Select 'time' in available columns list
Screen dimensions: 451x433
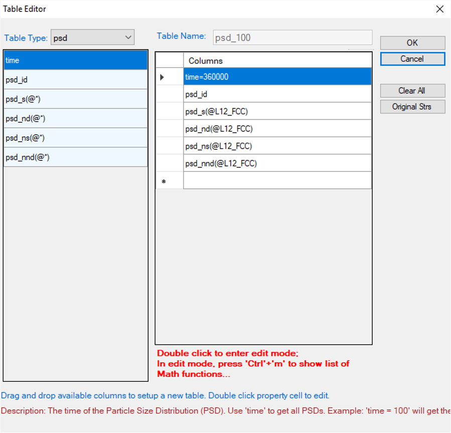[x=75, y=60]
